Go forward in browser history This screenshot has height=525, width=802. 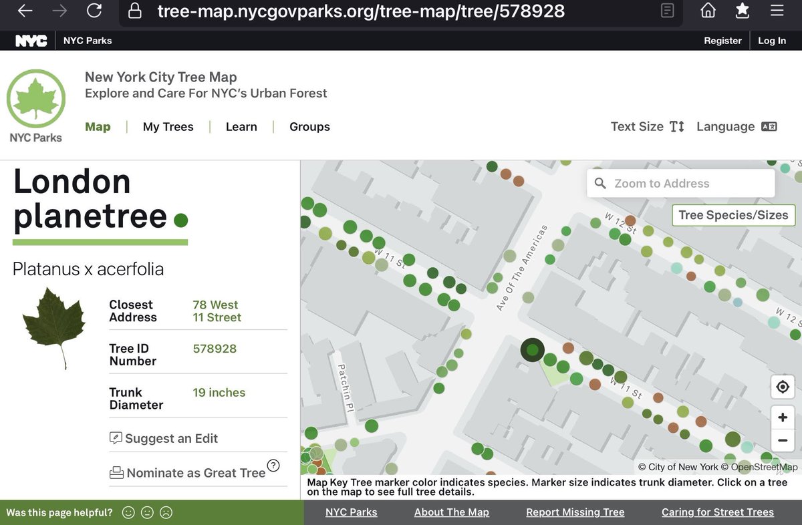click(60, 11)
